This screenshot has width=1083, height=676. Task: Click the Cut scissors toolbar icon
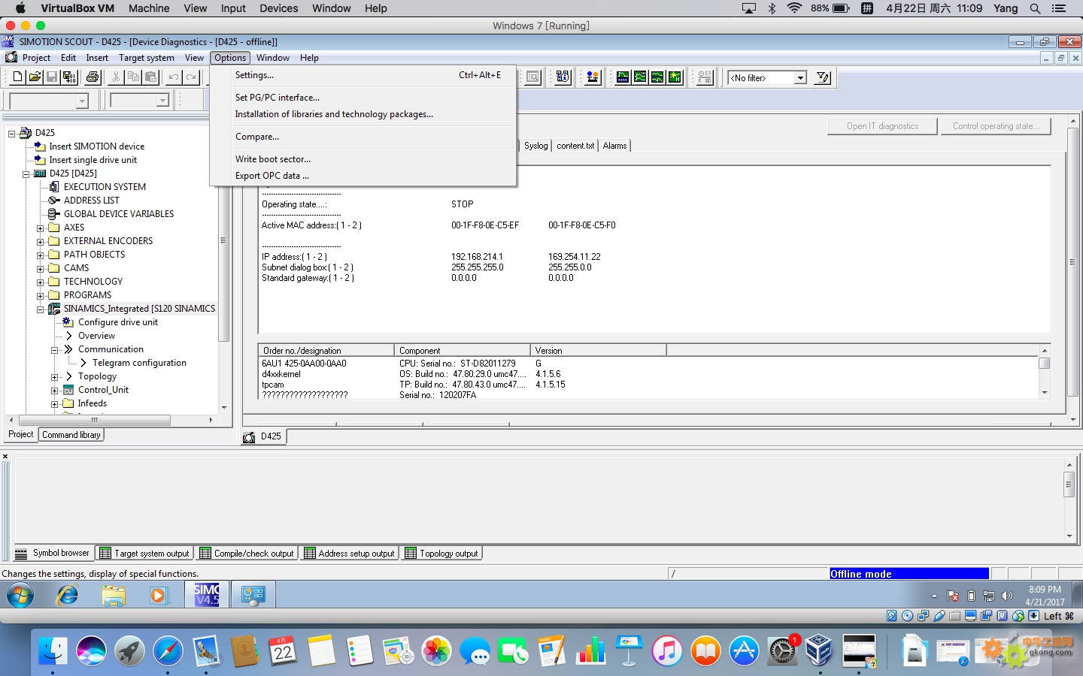click(116, 77)
